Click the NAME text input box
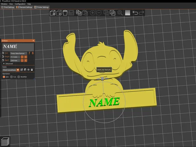Image resolution: width=196 pixels, height=147 pixels. coord(18,47)
